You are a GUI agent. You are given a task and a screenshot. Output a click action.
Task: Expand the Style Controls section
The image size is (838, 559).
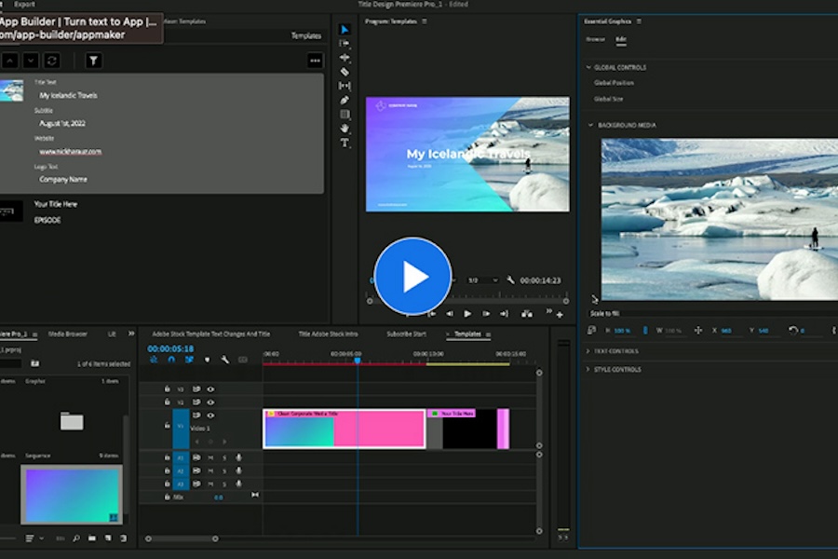pos(588,369)
